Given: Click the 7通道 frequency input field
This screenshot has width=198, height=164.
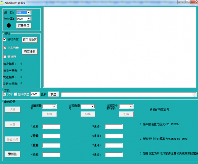Looking at the screenshot, I should [114, 145].
